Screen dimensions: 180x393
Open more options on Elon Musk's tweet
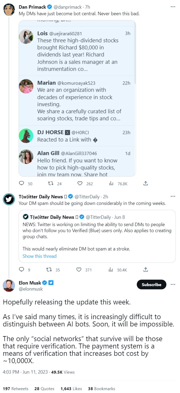173,285
